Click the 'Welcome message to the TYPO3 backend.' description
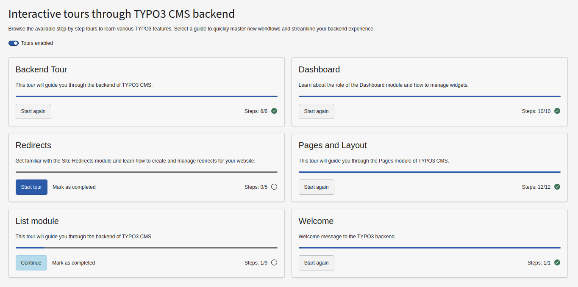 tap(347, 237)
